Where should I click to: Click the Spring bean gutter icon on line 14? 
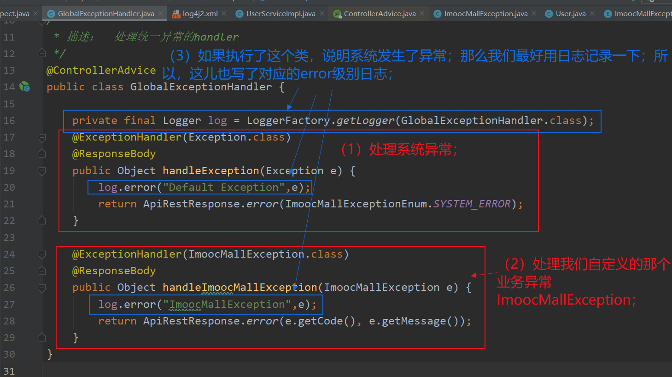pyautogui.click(x=25, y=86)
